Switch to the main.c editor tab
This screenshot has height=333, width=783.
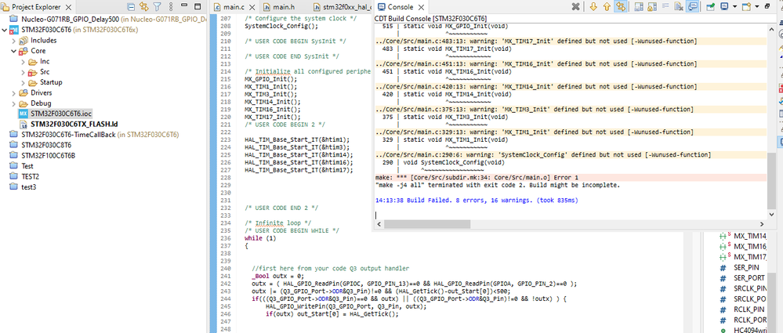(234, 8)
